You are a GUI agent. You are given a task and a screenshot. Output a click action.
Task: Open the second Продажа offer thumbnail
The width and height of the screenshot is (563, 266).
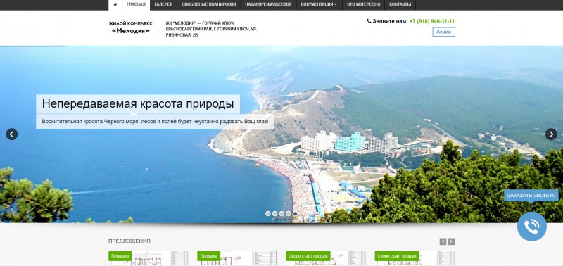[237, 258]
